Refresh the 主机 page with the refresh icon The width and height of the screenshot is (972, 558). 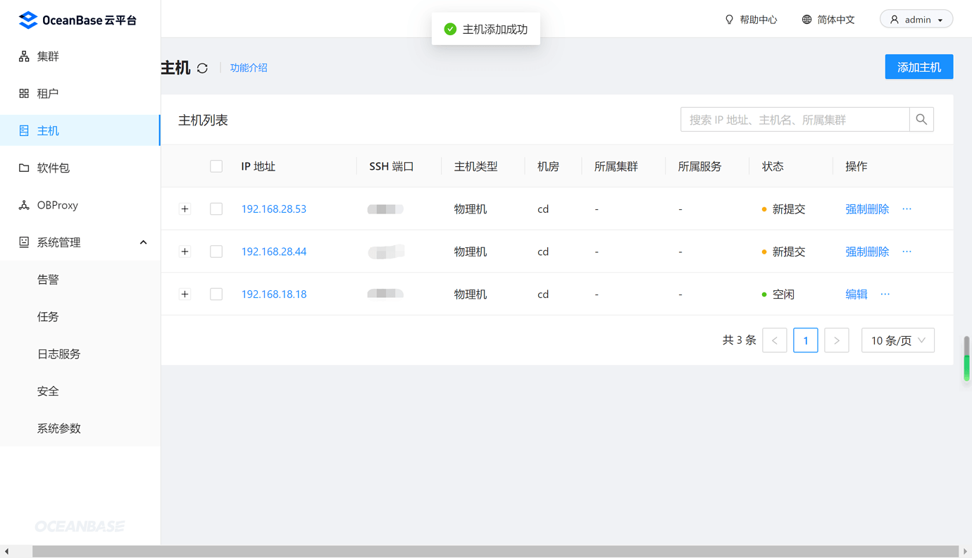pyautogui.click(x=203, y=68)
